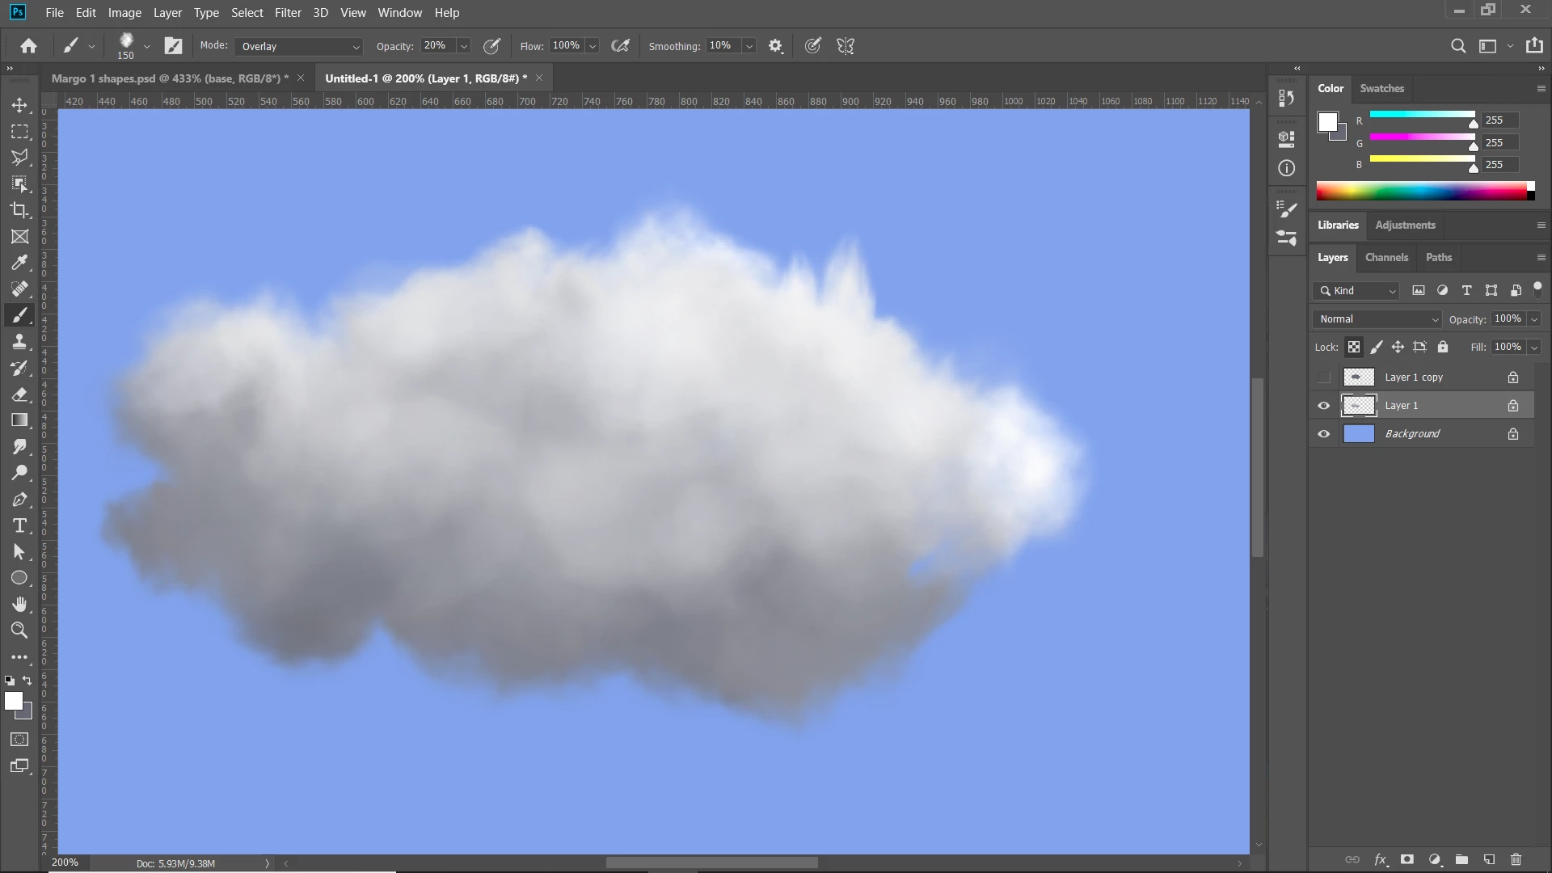
Task: Select the Zoom tool in toolbar
Action: (x=19, y=630)
